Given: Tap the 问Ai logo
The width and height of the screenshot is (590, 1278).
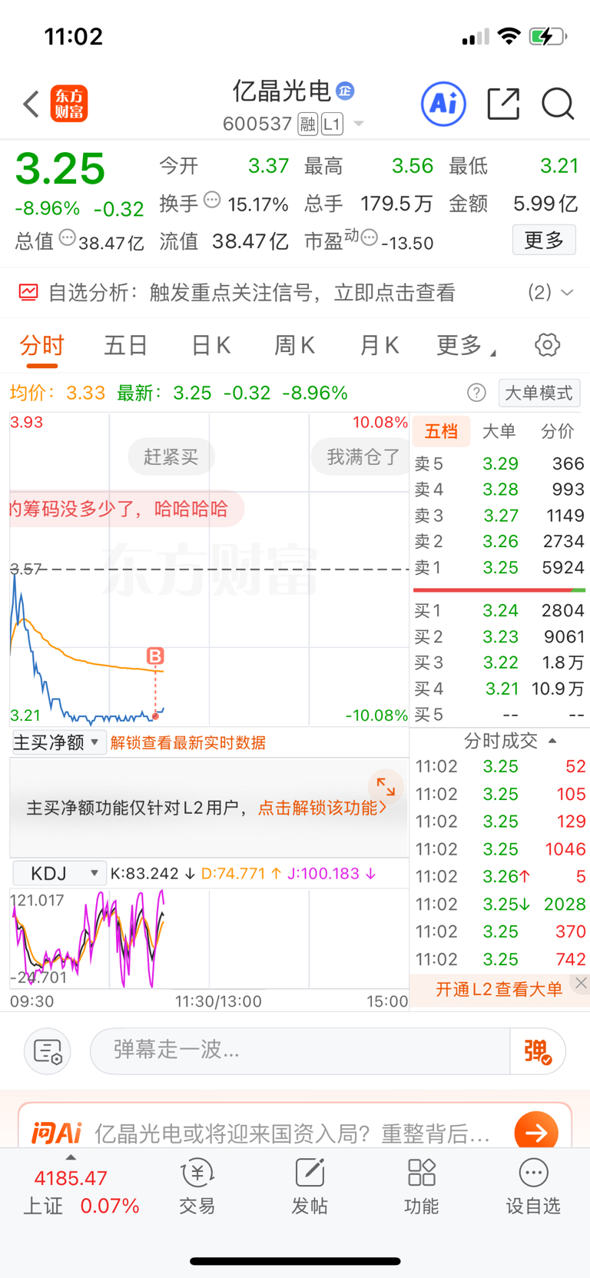Looking at the screenshot, I should (56, 1132).
